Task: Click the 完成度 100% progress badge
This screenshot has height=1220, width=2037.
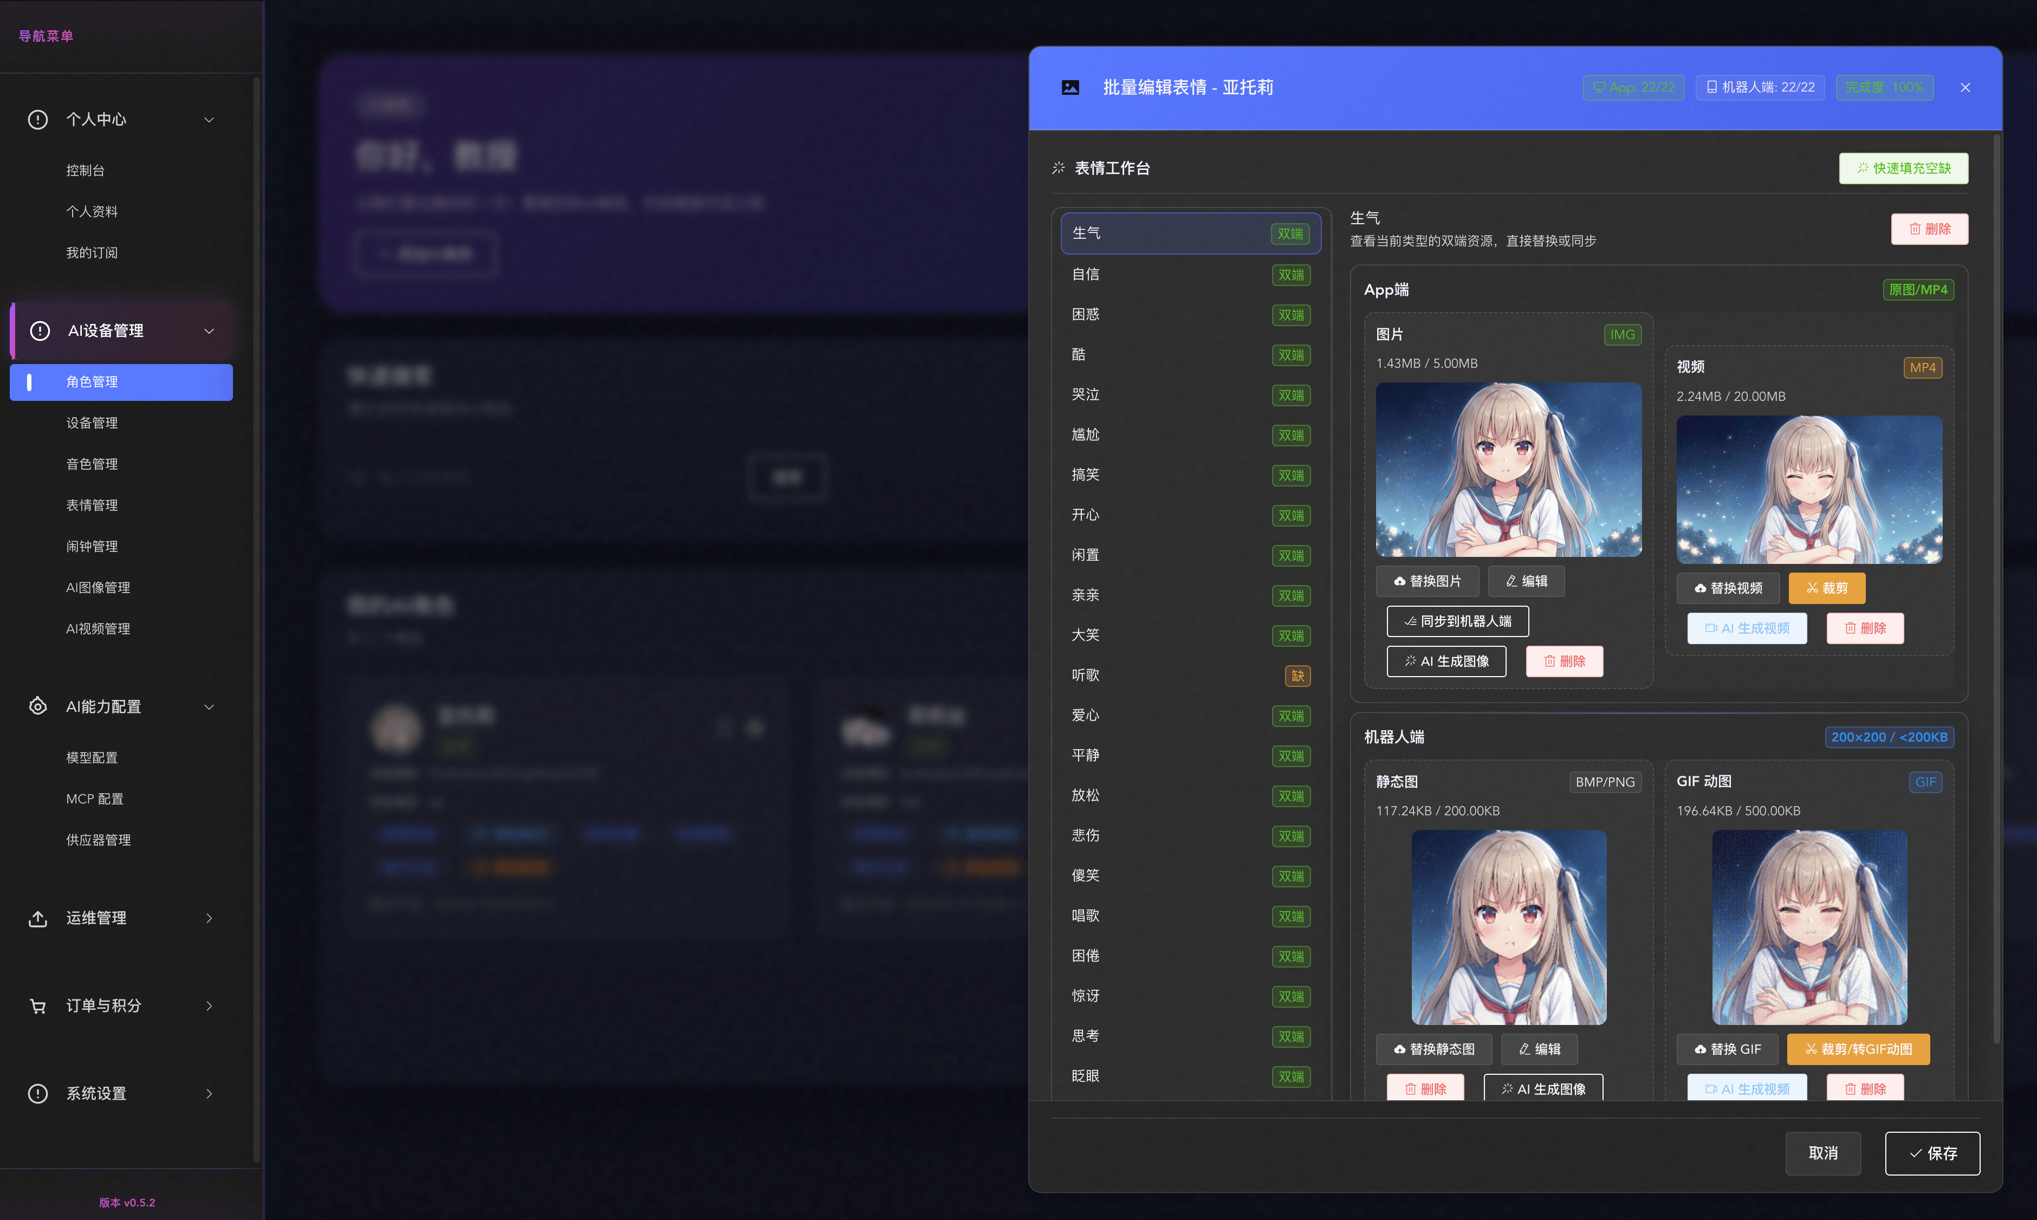Action: [x=1884, y=87]
